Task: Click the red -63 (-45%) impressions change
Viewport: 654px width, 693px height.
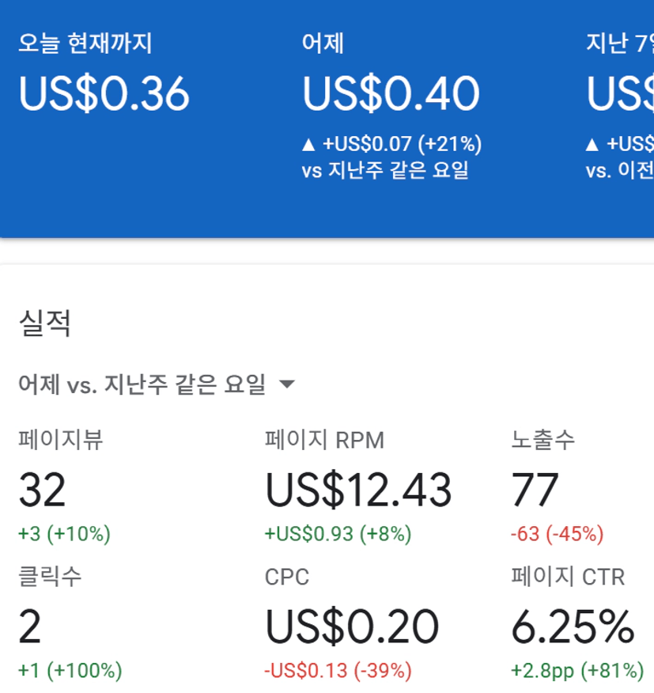Action: click(x=557, y=534)
